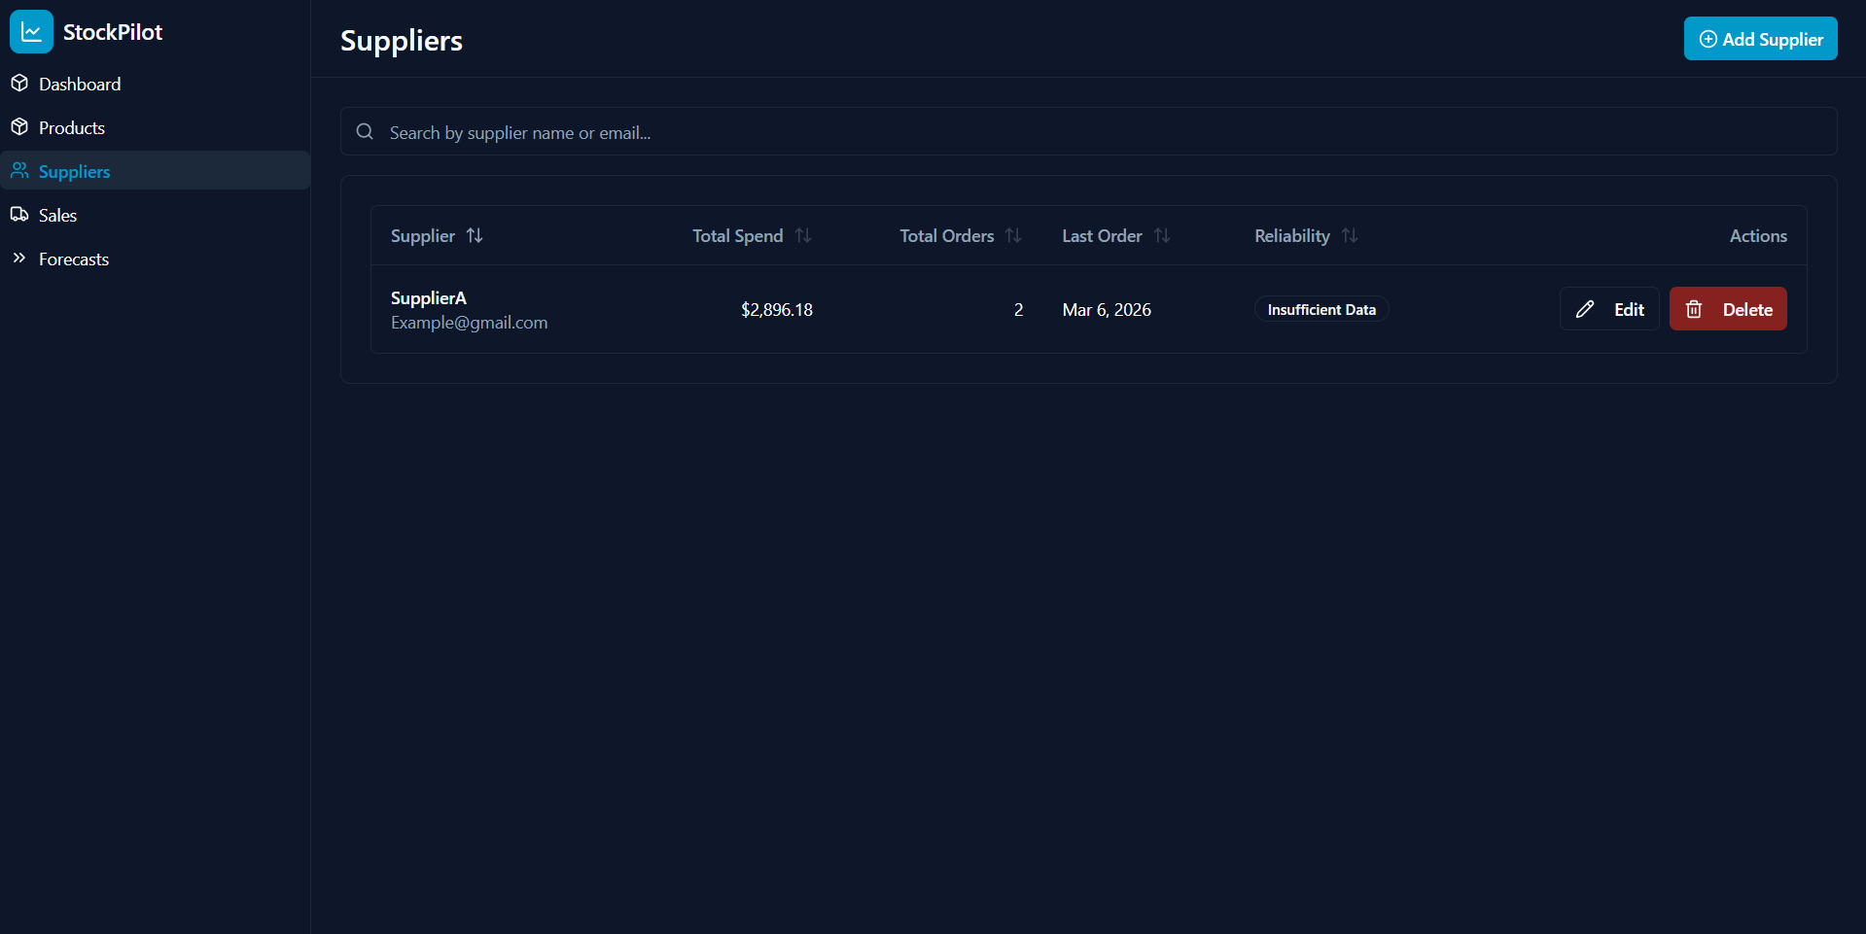This screenshot has width=1866, height=934.
Task: Click the Insufficient Data reliability badge
Action: point(1320,308)
